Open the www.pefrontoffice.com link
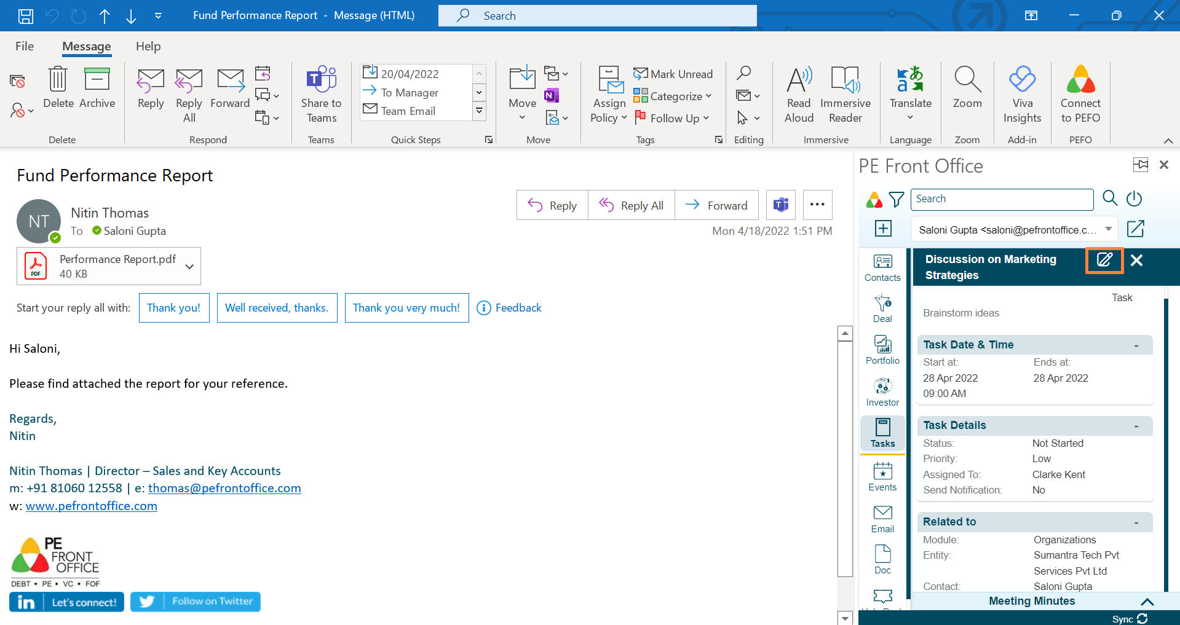The height and width of the screenshot is (625, 1180). point(92,506)
